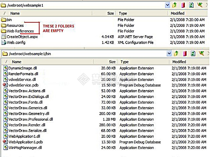
Task: Go up one folder from /webroot/websample1/bin pane
Action: pos(176,54)
